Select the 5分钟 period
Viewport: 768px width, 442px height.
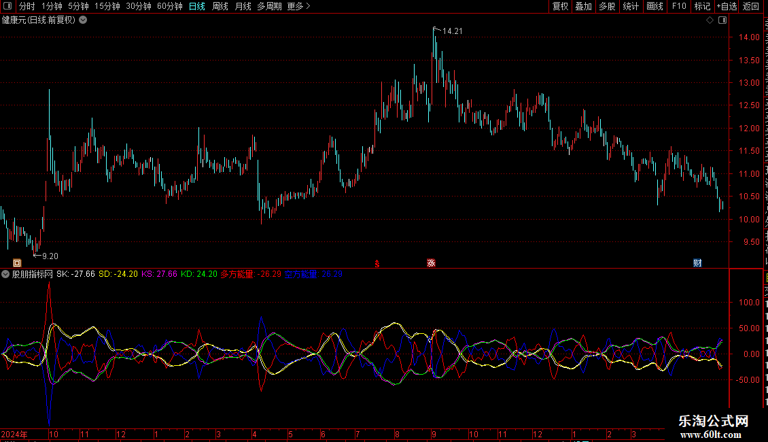click(78, 6)
